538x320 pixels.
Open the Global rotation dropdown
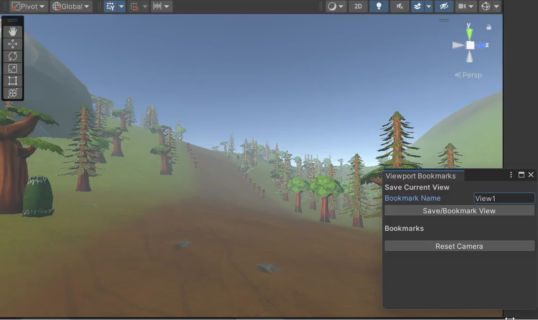pyautogui.click(x=71, y=6)
